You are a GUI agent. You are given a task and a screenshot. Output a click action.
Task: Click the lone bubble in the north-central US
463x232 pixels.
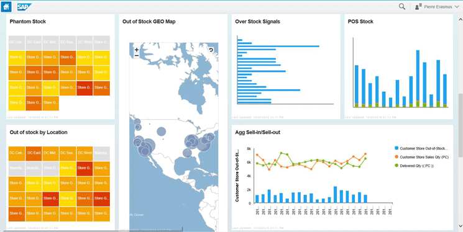(161, 132)
